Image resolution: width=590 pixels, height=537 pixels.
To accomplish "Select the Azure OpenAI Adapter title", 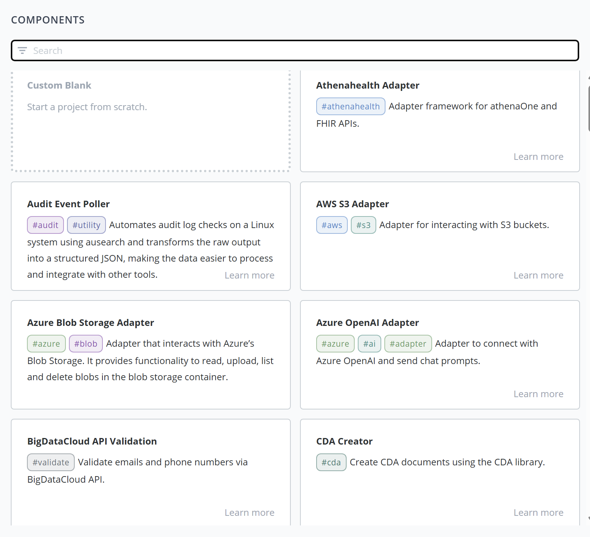I will [x=367, y=323].
